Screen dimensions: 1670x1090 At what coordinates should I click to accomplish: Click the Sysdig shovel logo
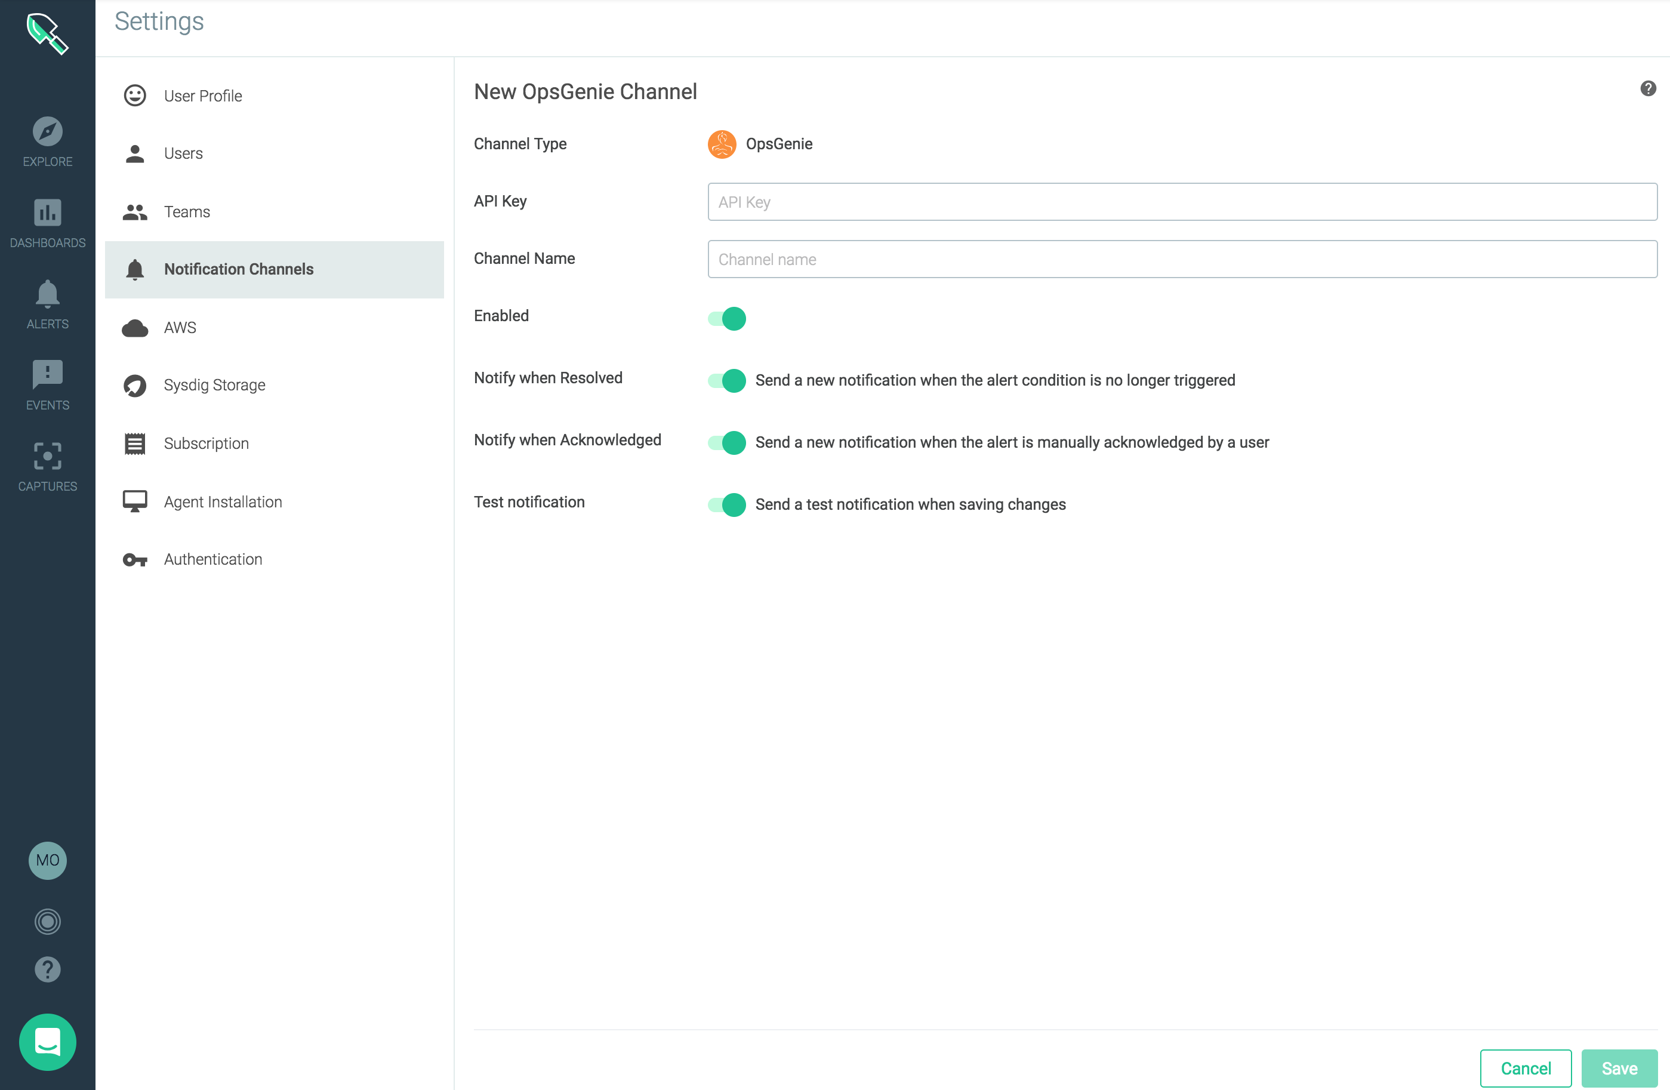click(47, 33)
